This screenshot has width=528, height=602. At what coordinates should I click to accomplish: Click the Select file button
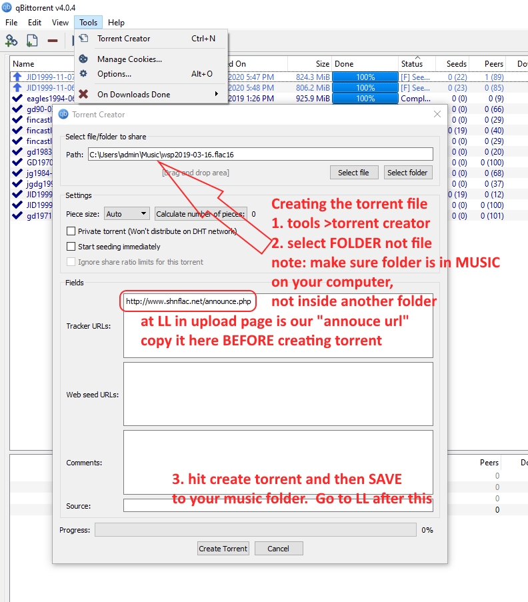(x=354, y=173)
